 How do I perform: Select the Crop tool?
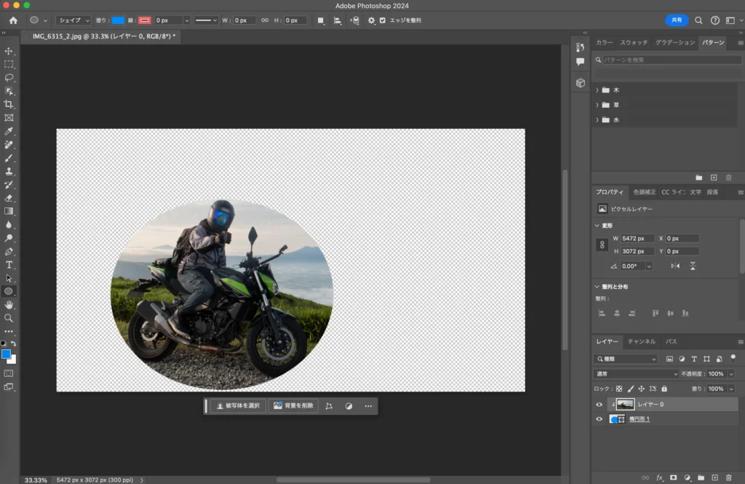coord(9,104)
